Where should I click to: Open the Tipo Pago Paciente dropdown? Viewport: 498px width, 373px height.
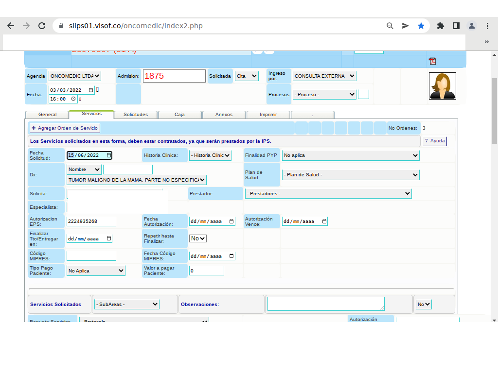tap(96, 271)
